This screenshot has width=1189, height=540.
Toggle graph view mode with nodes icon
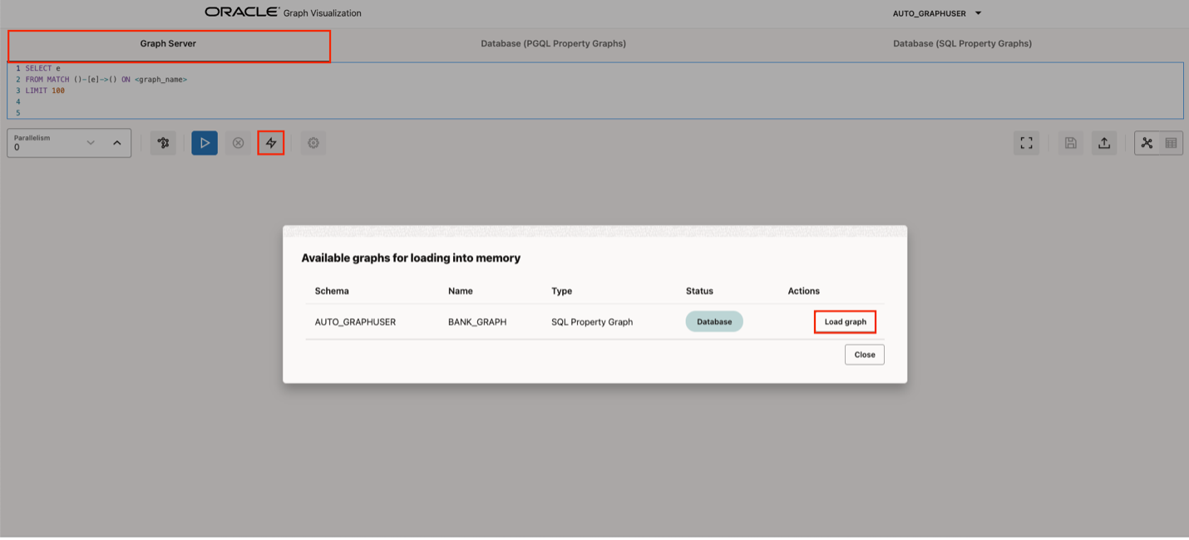1147,142
